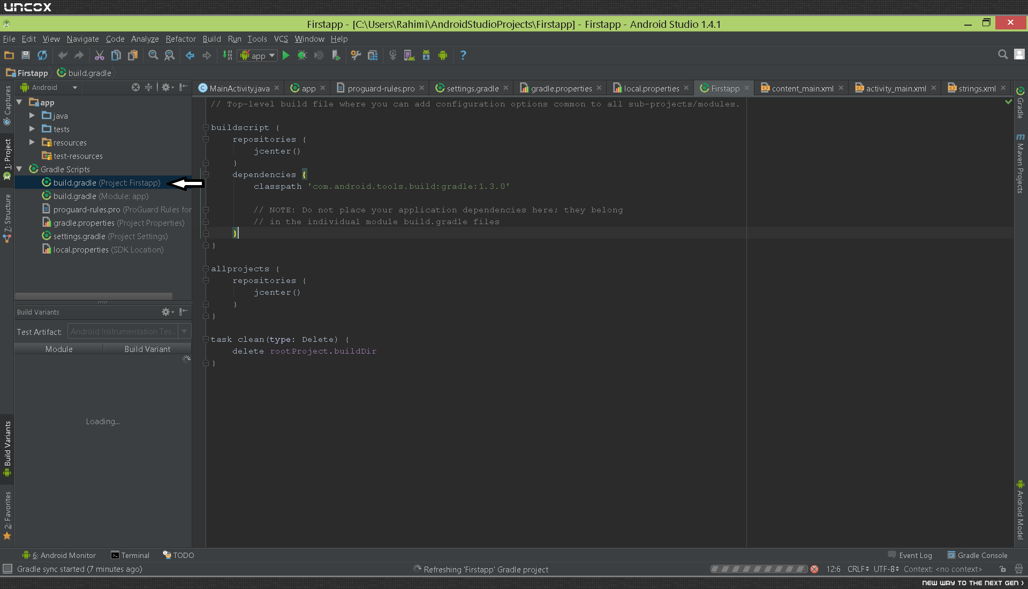Click the Copy icon in toolbar
The width and height of the screenshot is (1028, 589).
(x=116, y=55)
